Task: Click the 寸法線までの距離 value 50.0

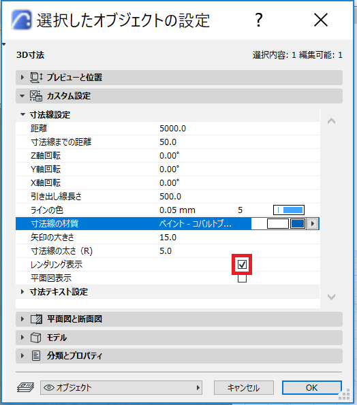Action: [168, 142]
